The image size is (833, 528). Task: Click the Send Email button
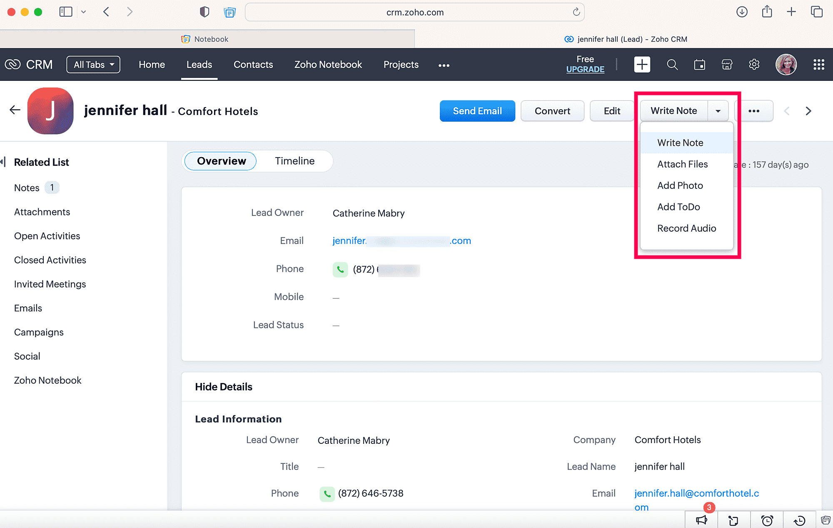tap(477, 111)
